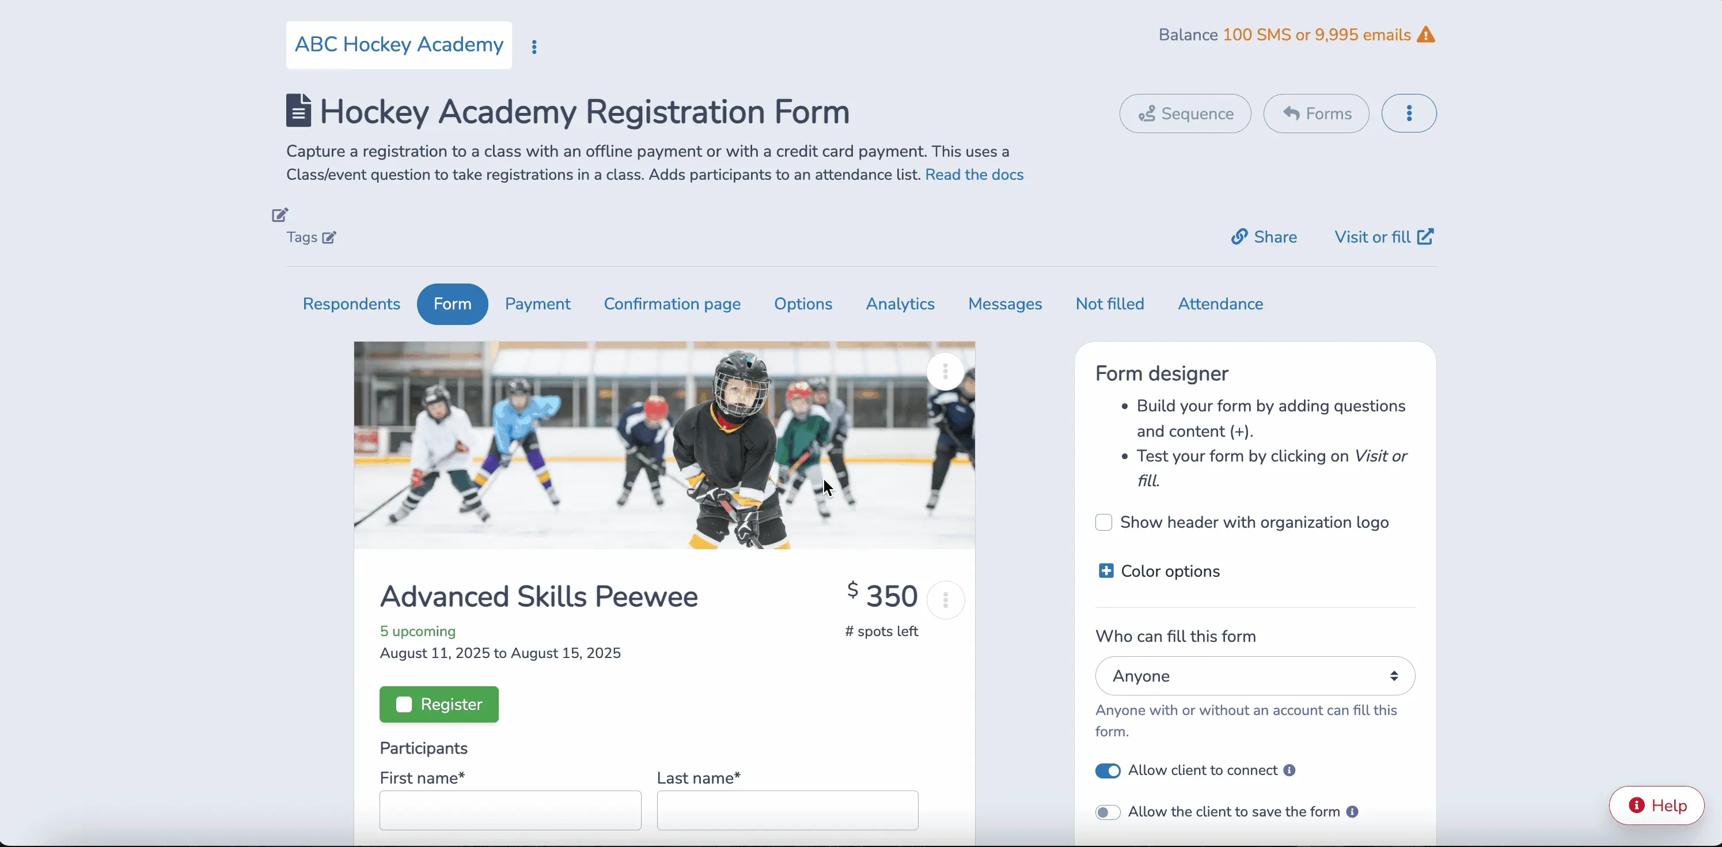Click the Forms icon button
The width and height of the screenshot is (1722, 847).
click(x=1317, y=113)
